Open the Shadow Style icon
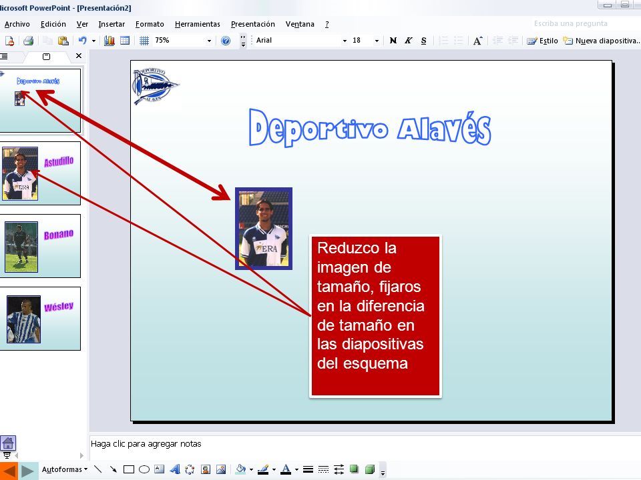Viewport: 641px width, 480px height. tap(354, 469)
